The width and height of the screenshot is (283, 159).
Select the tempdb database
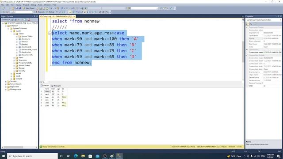pyautogui.click(x=19, y=79)
